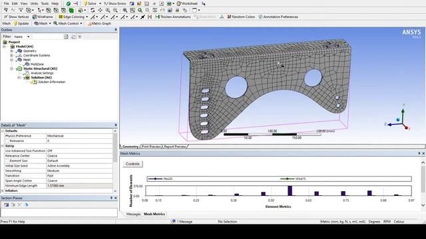The width and height of the screenshot is (426, 239).
Task: Toggle Thicken Annotations
Action: [x=173, y=17]
